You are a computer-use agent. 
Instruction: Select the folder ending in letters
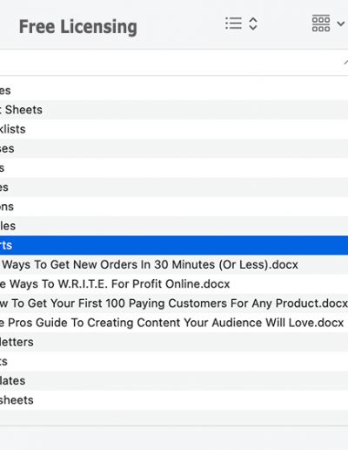(174, 342)
